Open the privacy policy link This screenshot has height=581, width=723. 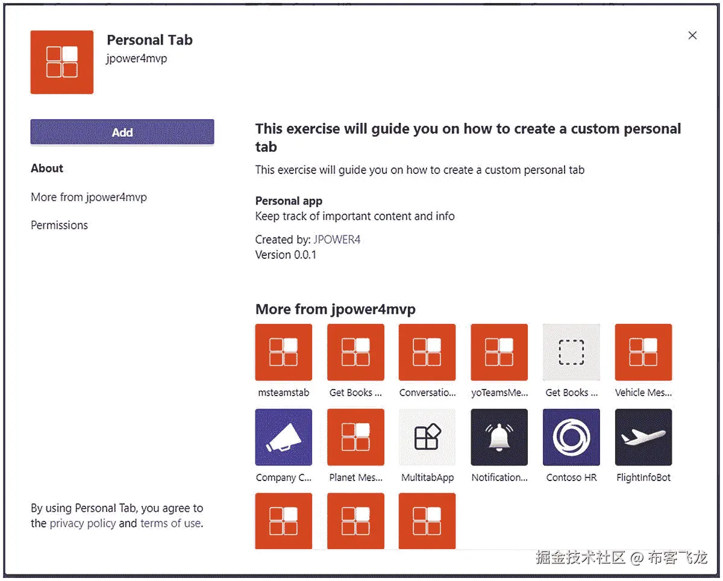83,523
